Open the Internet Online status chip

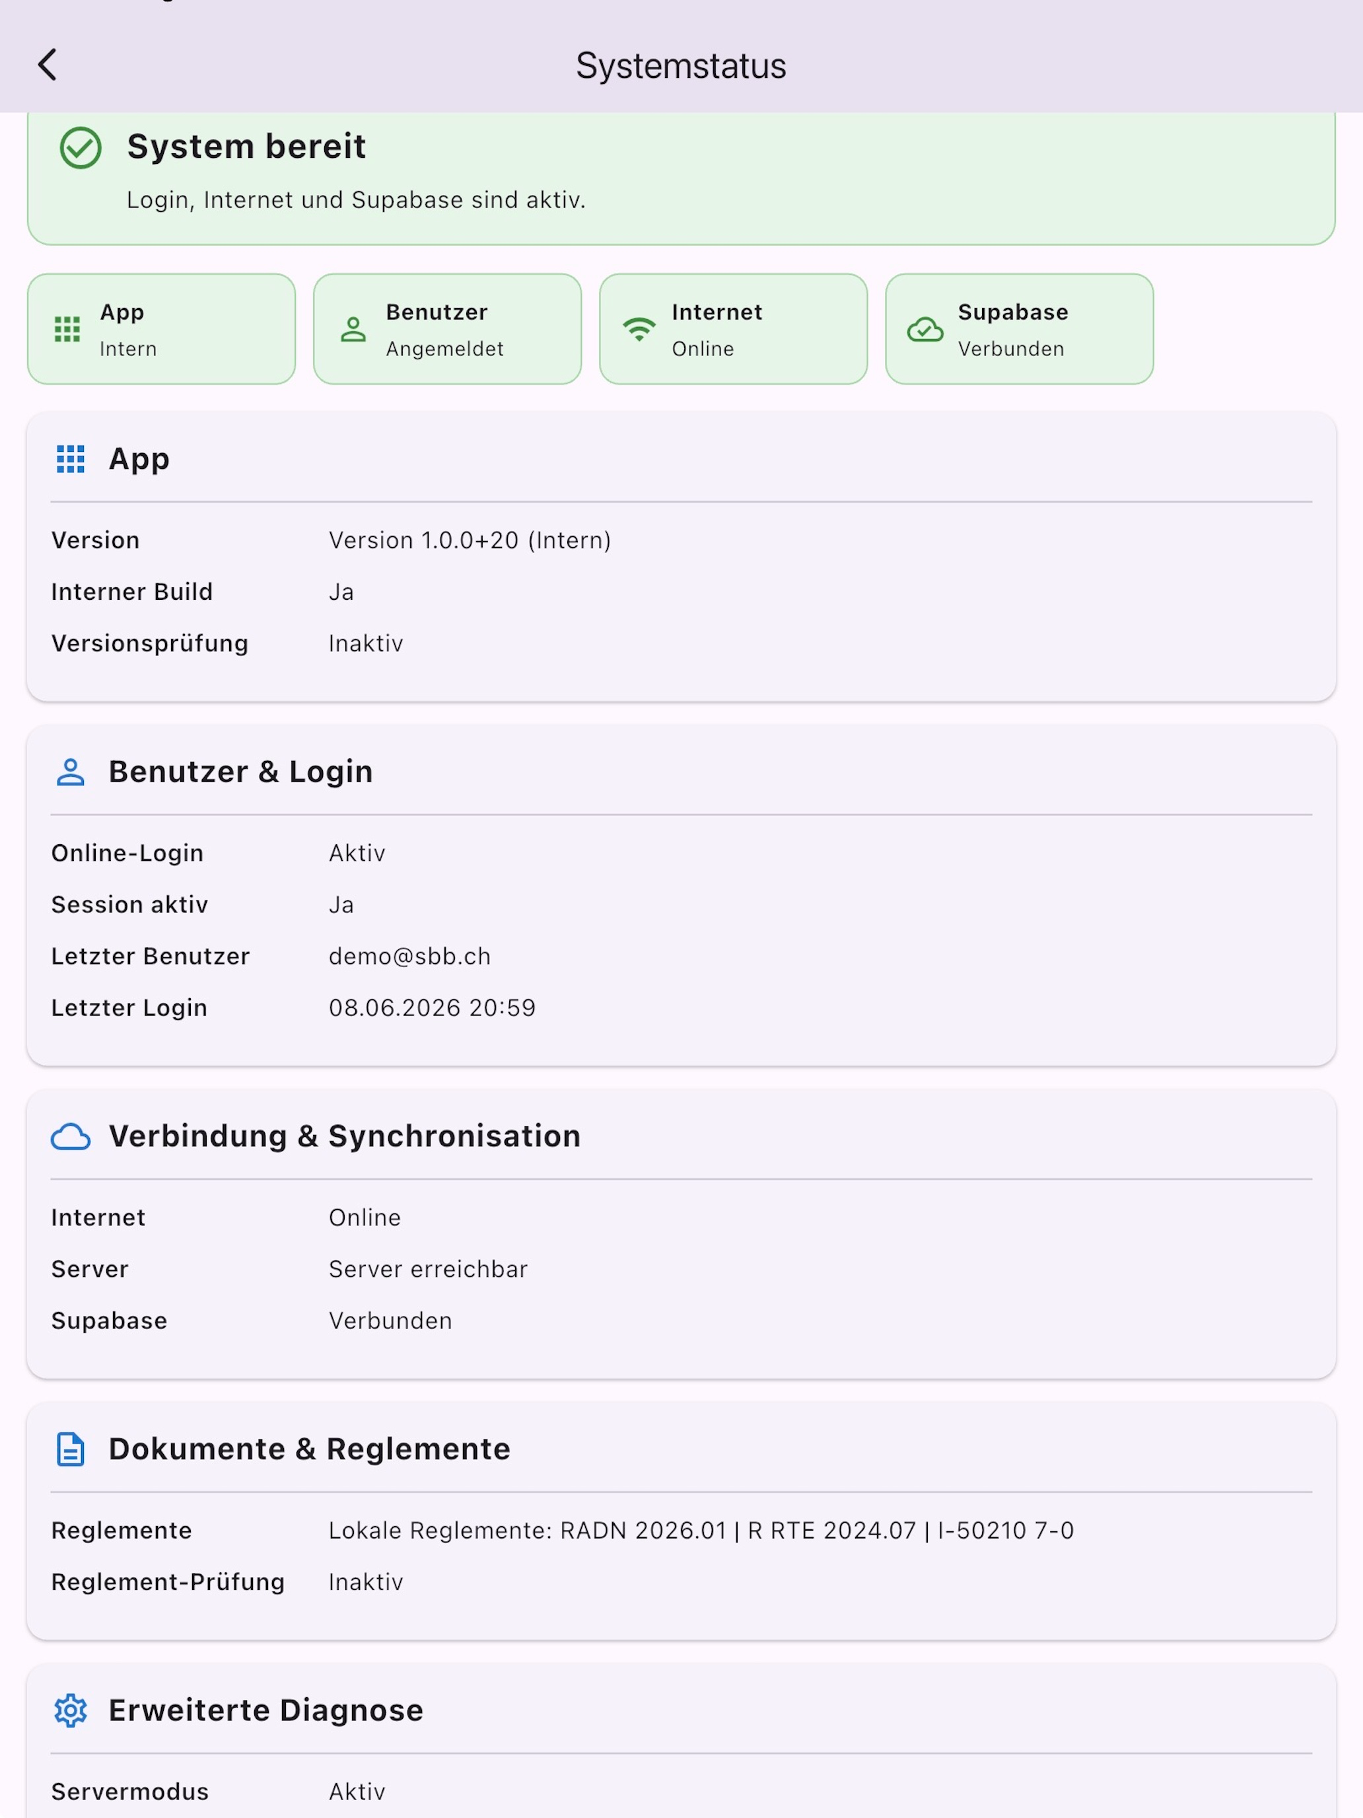click(x=734, y=329)
